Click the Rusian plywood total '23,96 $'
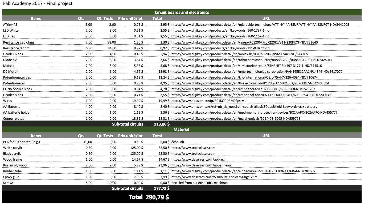The height and width of the screenshot is (206, 365). coord(164,165)
